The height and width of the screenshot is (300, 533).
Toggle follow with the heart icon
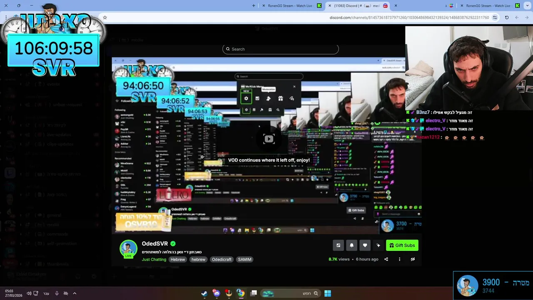[365, 245]
